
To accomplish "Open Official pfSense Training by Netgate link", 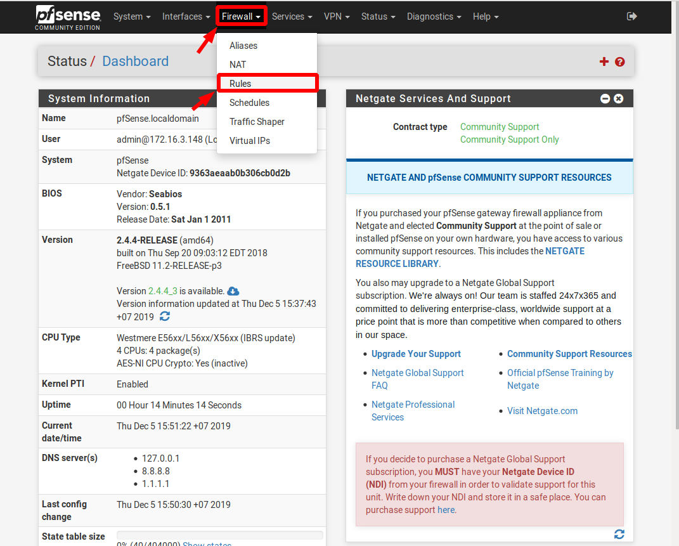I will click(x=560, y=379).
